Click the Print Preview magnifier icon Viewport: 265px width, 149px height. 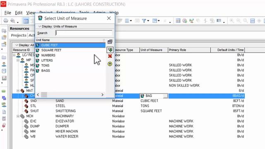click(x=13, y=21)
